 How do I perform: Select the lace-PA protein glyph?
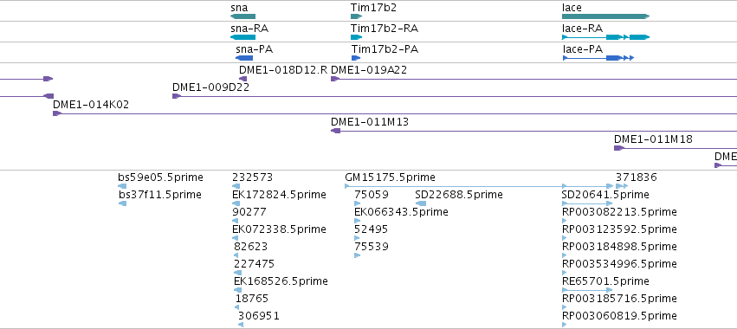click(x=598, y=58)
